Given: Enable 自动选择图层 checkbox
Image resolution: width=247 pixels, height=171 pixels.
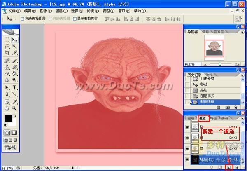Looking at the screenshot, I should tap(23, 19).
